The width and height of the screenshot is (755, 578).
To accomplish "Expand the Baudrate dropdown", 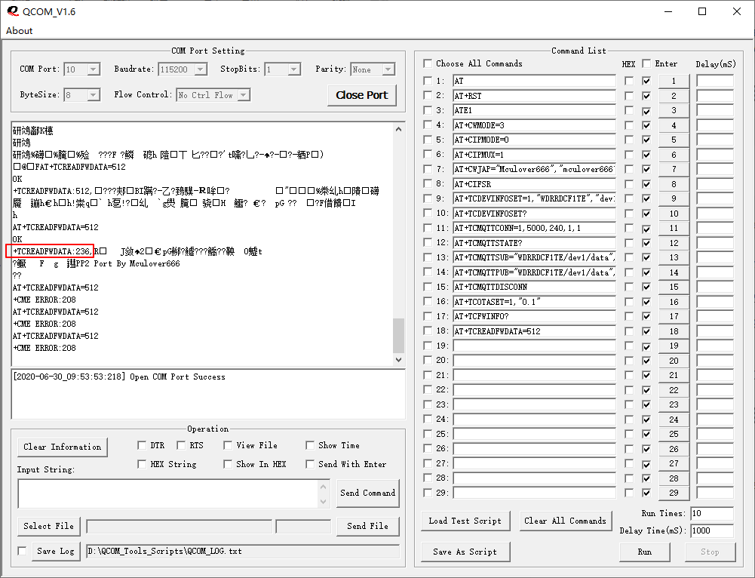I will [x=201, y=69].
